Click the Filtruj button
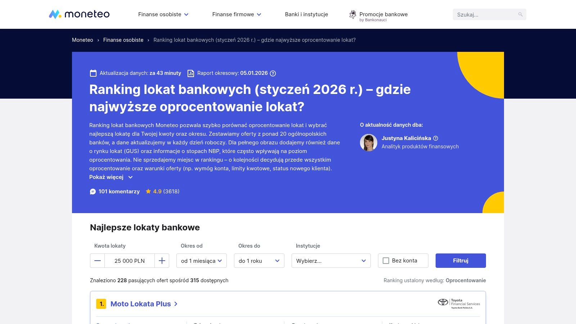 461,261
